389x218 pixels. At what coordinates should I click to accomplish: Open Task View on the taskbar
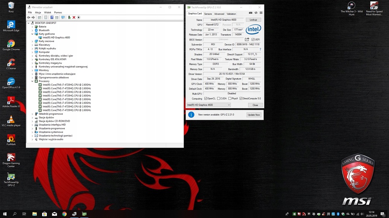(x=24, y=214)
